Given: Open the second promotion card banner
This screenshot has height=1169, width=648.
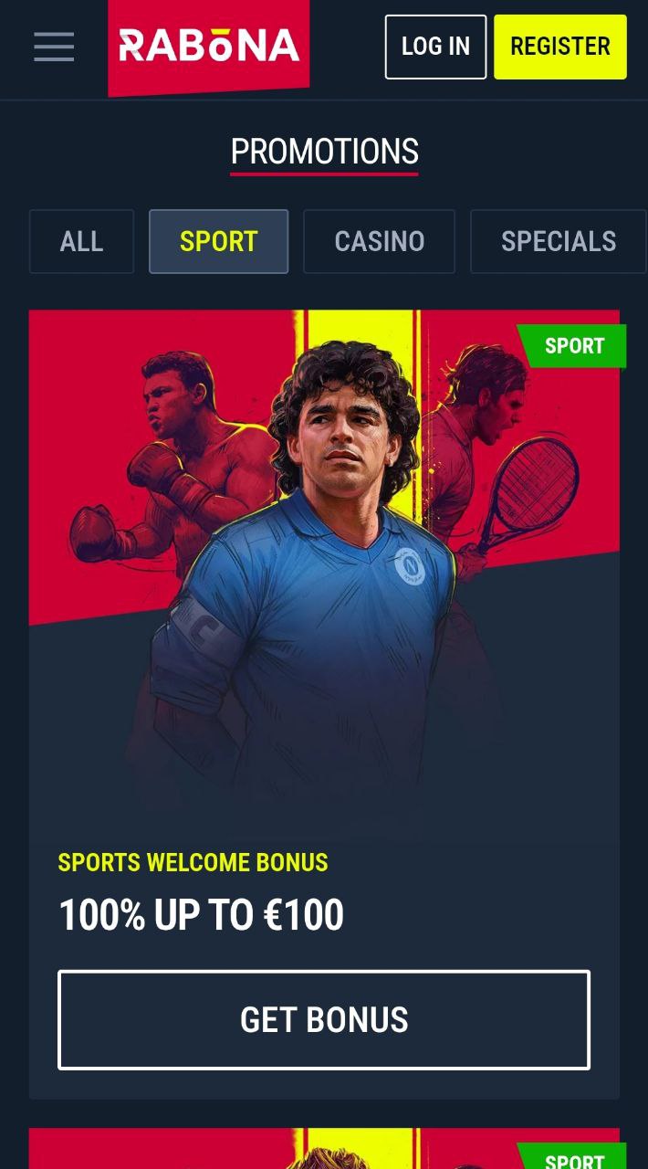Looking at the screenshot, I should (324, 1149).
